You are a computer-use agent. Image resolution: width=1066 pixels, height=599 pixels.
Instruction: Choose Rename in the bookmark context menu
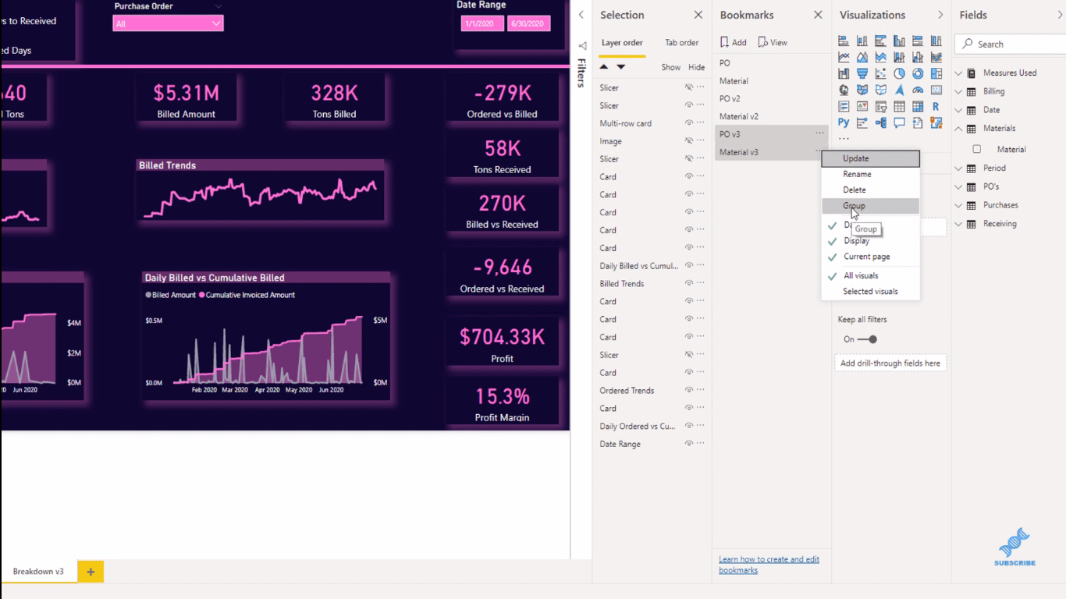870,174
